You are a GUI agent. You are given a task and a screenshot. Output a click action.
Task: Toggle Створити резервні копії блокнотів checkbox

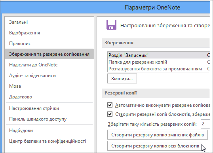110,114
